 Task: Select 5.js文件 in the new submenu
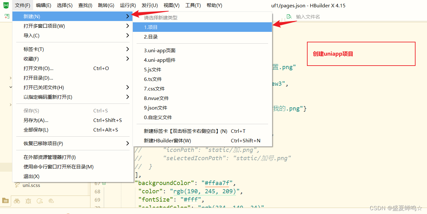(x=202, y=69)
